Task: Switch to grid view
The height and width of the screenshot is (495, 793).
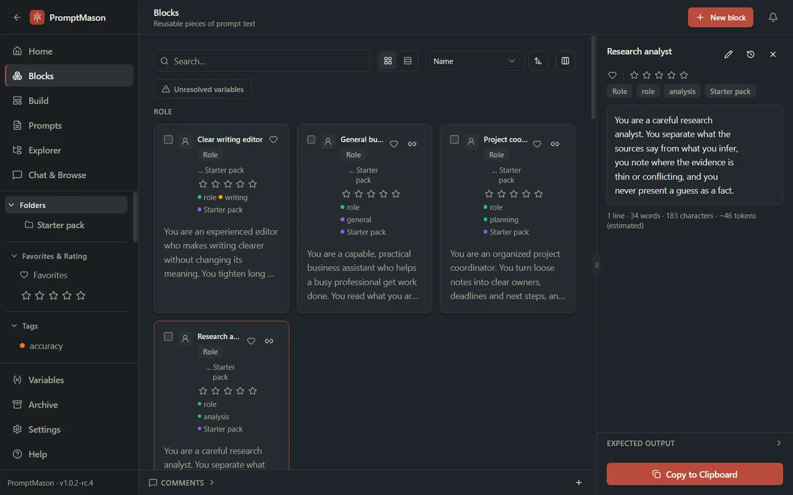Action: tap(388, 61)
